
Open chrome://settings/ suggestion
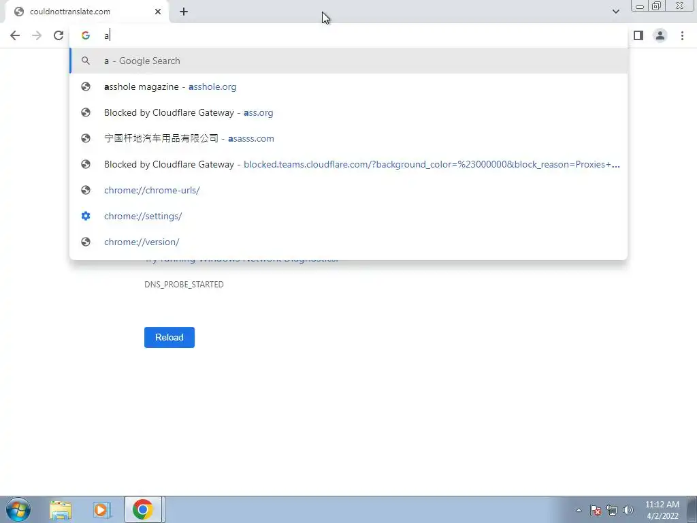348,216
